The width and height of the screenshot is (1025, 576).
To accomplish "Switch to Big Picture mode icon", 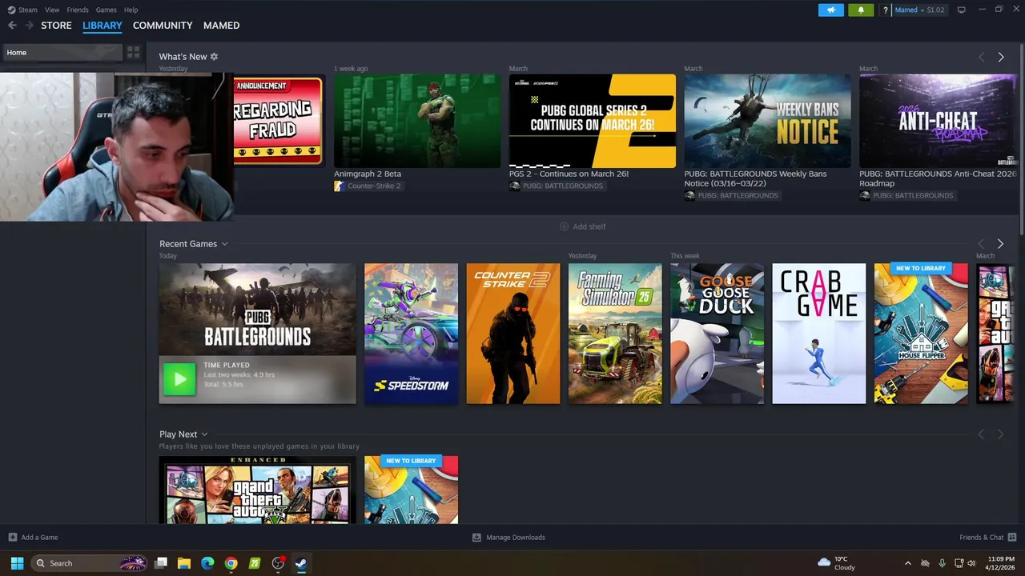I will click(961, 10).
